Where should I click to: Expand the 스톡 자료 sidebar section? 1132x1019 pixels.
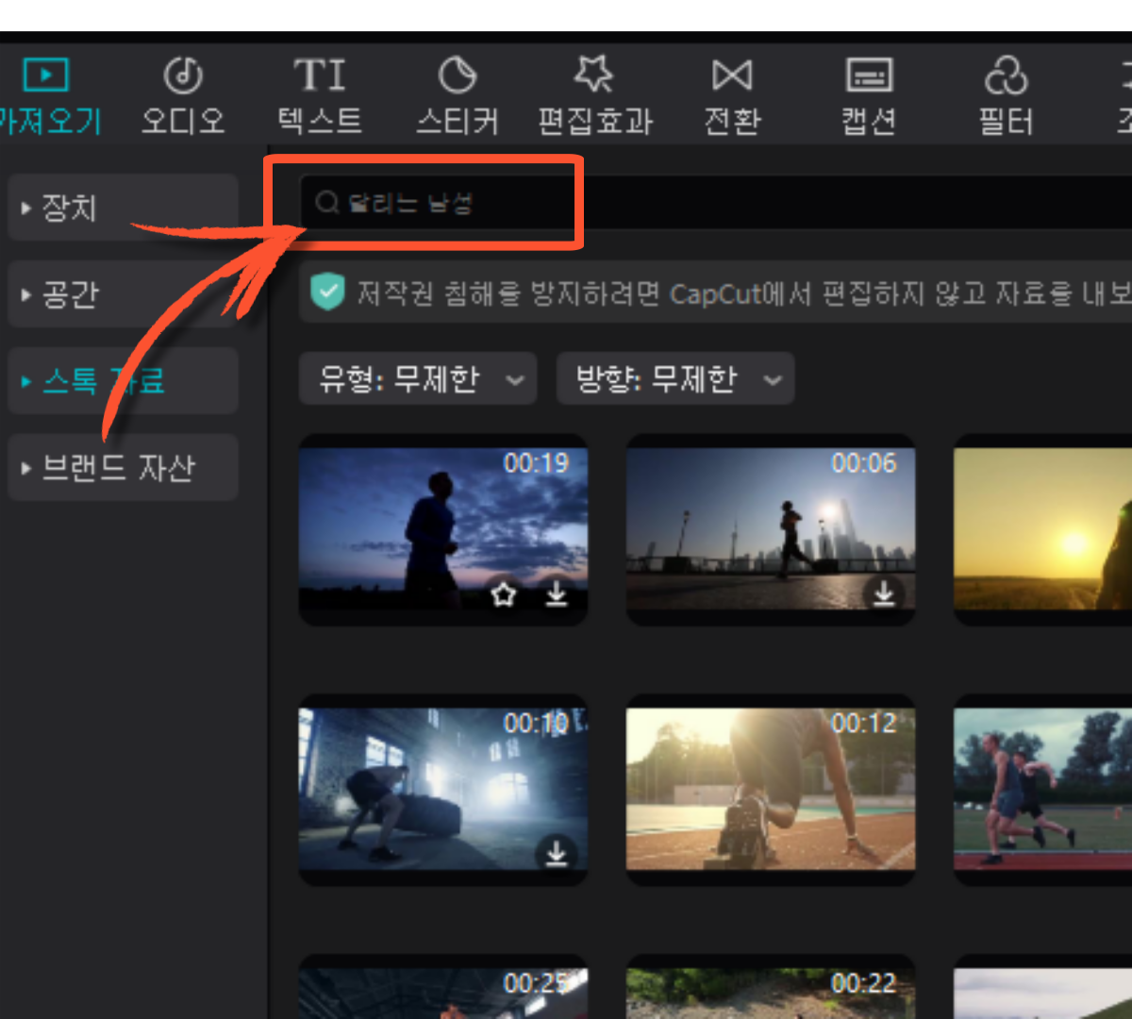(123, 380)
